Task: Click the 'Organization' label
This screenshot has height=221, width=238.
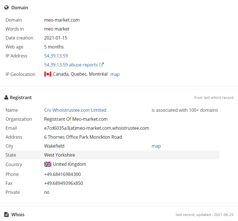Action: coord(19,119)
